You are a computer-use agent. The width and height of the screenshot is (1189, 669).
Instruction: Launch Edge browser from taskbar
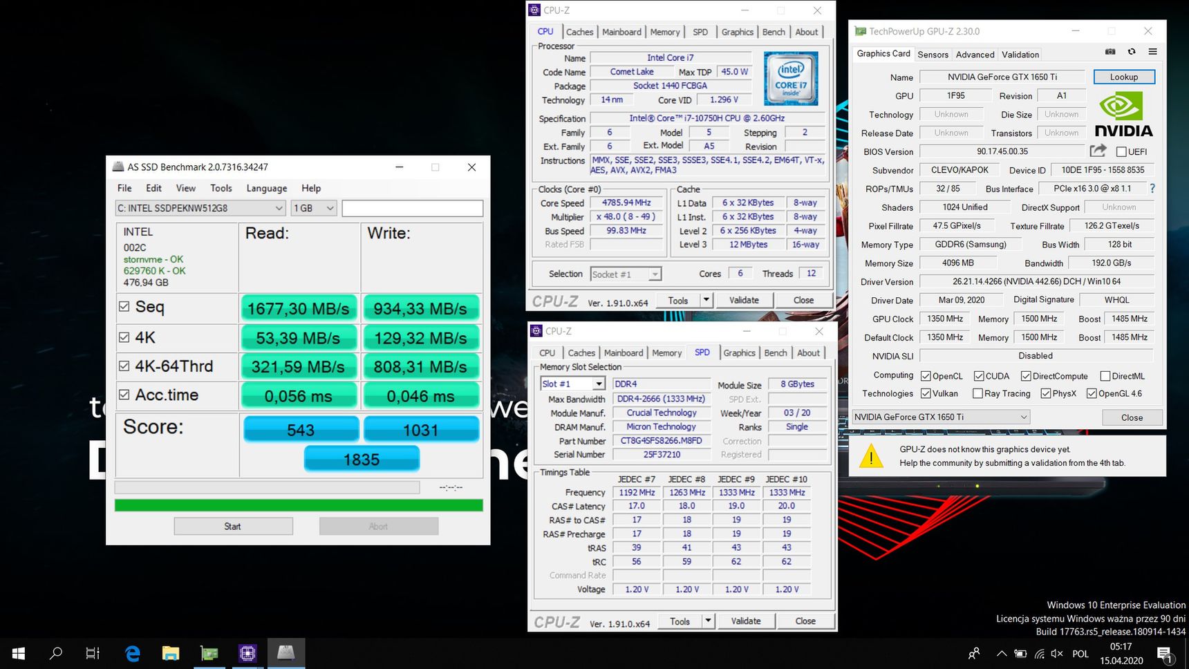click(x=132, y=653)
